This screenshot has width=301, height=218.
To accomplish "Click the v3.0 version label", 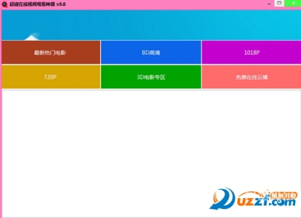I will point(61,4).
